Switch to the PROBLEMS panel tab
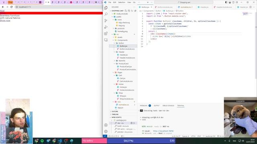 click(x=144, y=106)
